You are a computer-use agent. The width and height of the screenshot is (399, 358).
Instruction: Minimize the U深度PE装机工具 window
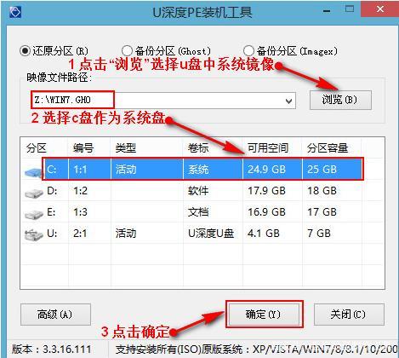(327, 11)
